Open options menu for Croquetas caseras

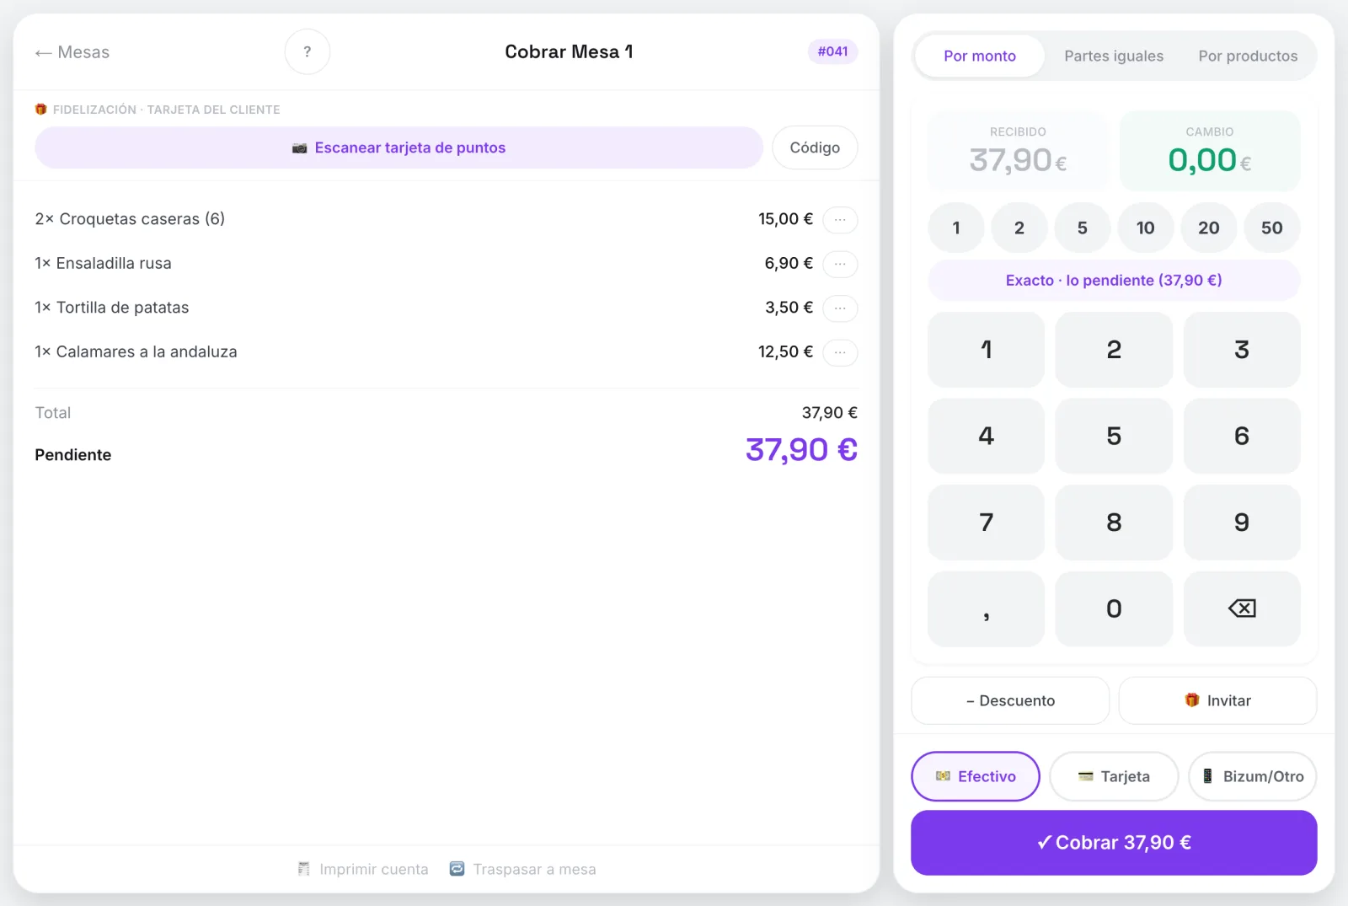click(x=840, y=219)
